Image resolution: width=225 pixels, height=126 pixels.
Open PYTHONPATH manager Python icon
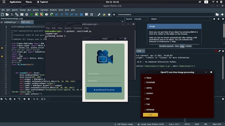point(104,14)
